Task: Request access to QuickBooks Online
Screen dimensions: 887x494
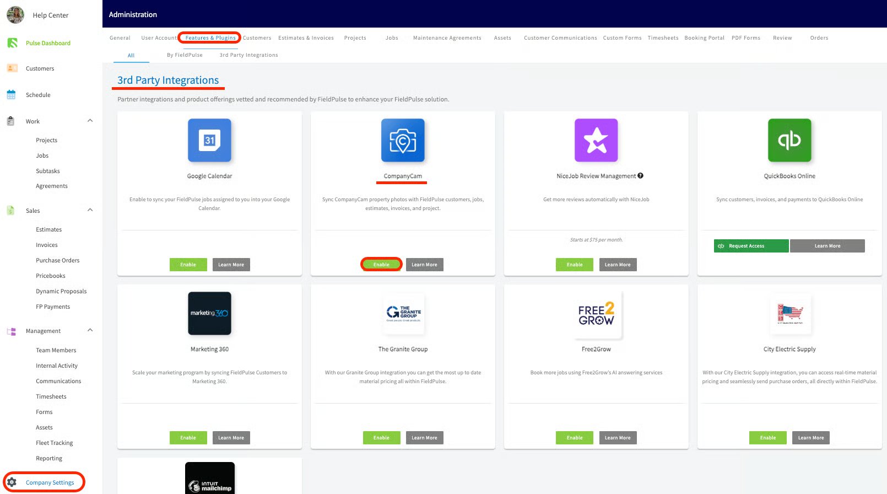Action: (751, 246)
